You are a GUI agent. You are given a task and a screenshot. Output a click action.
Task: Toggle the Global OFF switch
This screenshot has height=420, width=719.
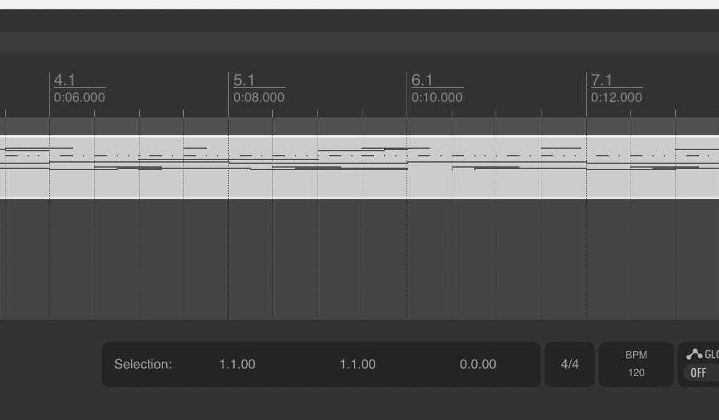(698, 373)
